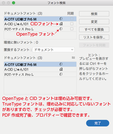113x134 pixels.
Task: Click the リストを保存... button
Action: pos(94,37)
